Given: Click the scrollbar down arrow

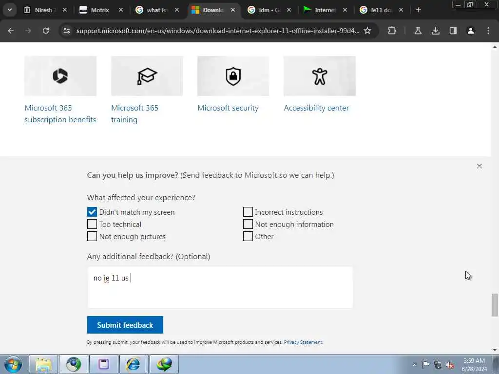Looking at the screenshot, I should pyautogui.click(x=495, y=350).
